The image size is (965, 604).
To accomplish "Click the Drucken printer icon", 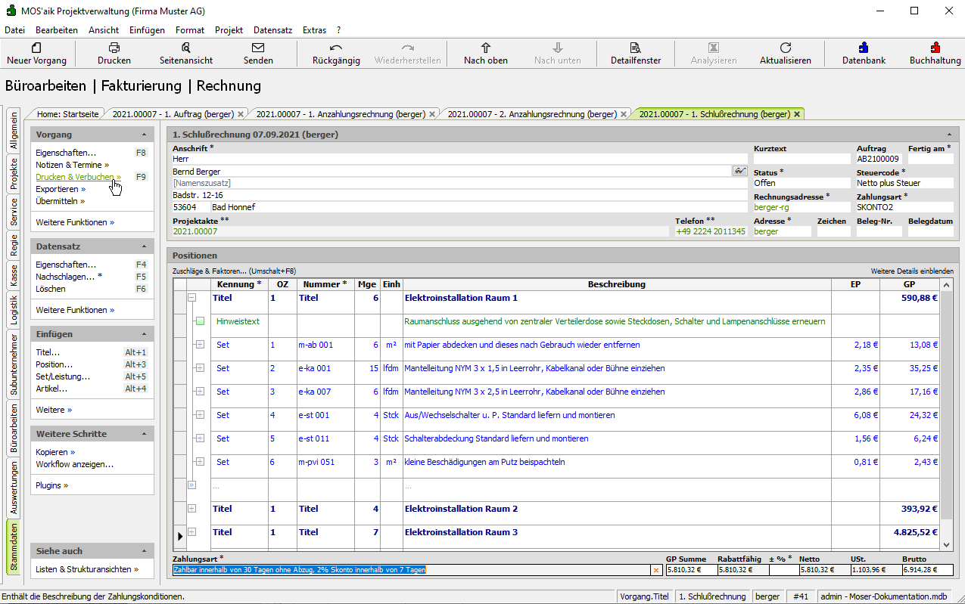I will point(114,48).
